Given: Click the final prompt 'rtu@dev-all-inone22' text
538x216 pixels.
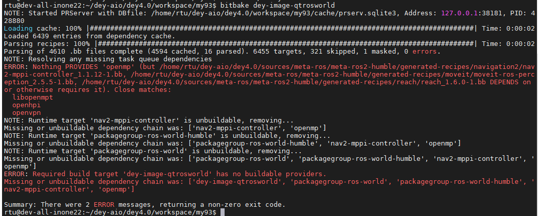Looking at the screenshot, I should [x=42, y=212].
